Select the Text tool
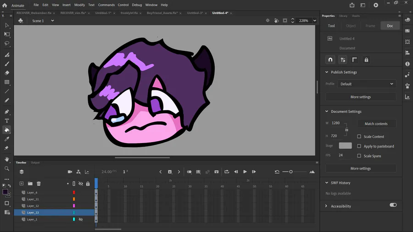This screenshot has height=232, width=413. pos(7,121)
